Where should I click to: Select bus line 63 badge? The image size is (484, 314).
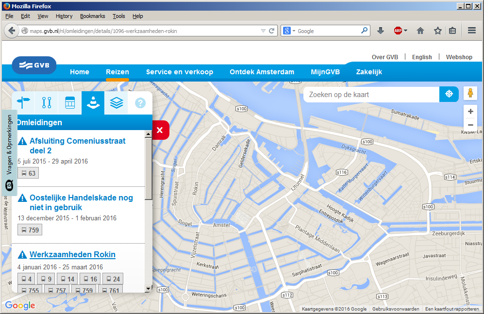tap(28, 173)
